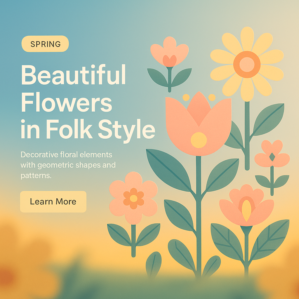Select the heart-petal flower at the right edge
This screenshot has height=299, width=299.
(x=272, y=154)
